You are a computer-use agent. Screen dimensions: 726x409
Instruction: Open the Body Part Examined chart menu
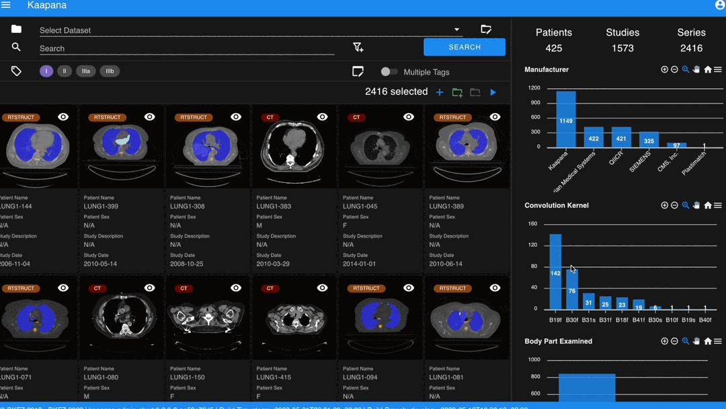[x=718, y=341]
